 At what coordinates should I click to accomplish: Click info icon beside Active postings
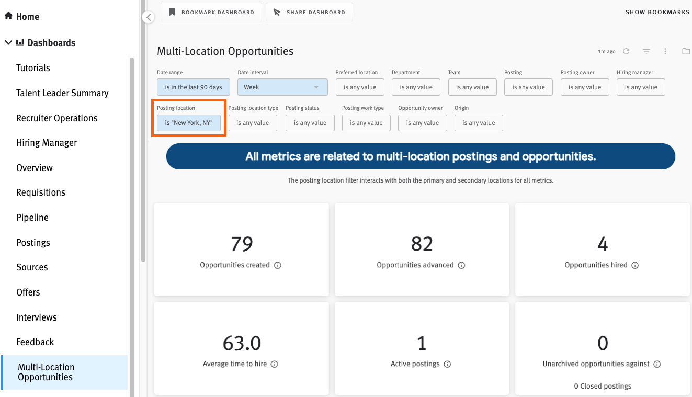point(447,364)
